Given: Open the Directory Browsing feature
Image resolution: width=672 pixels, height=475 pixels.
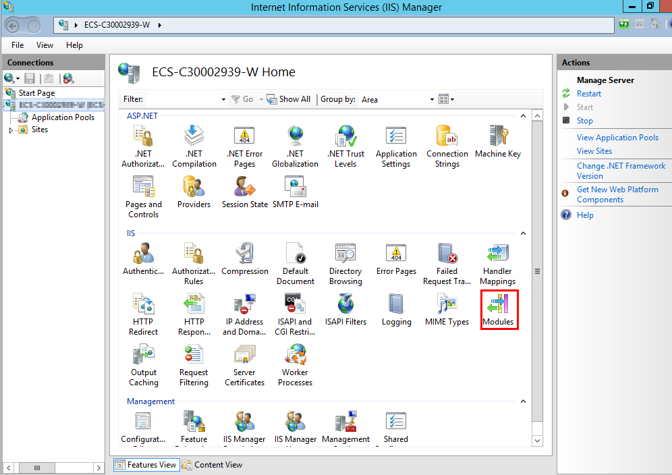Looking at the screenshot, I should click(x=345, y=264).
